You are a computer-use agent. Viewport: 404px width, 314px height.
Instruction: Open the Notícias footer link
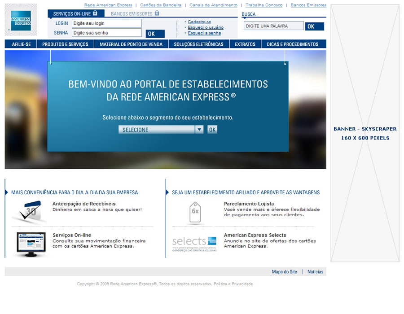click(315, 272)
